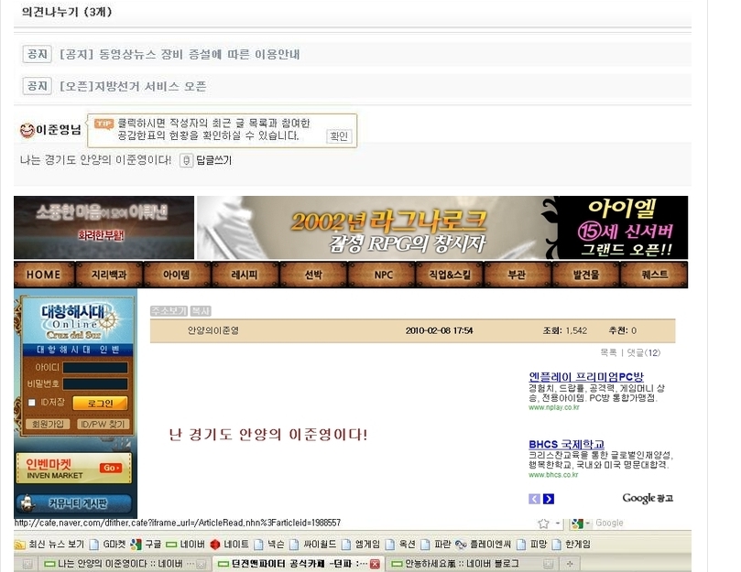Open the 부관 menu item
This screenshot has width=741, height=572.
coord(517,275)
